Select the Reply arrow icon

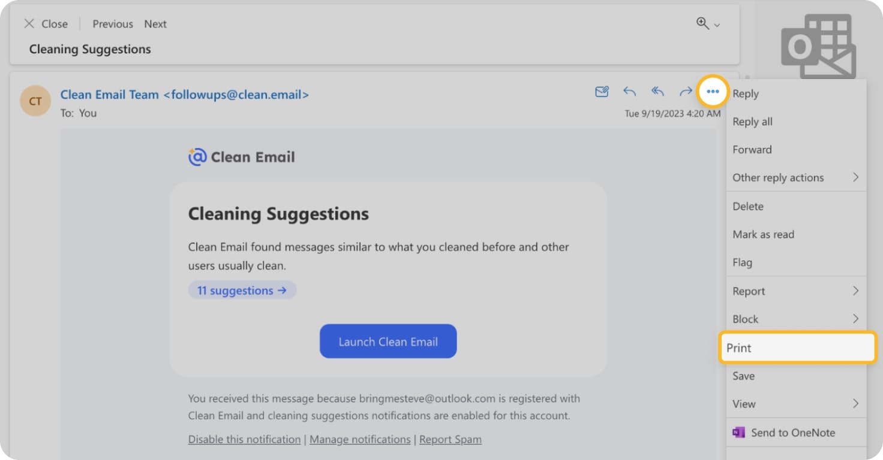[x=629, y=92]
